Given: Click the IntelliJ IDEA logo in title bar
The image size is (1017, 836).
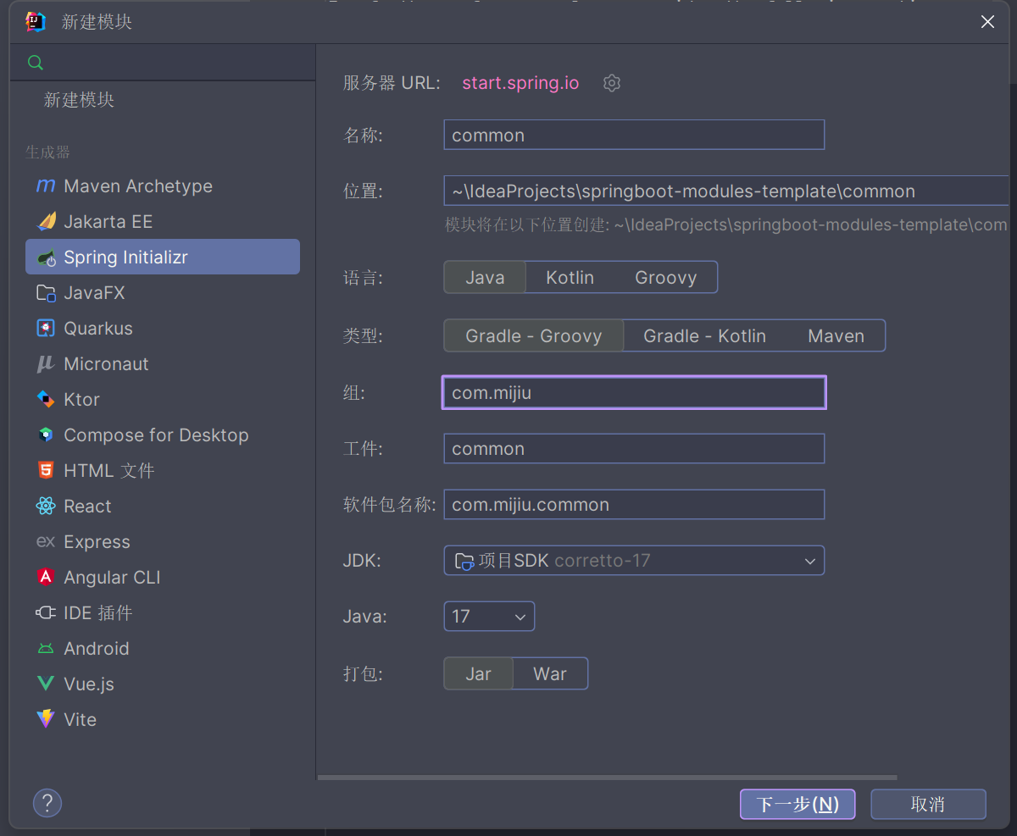Looking at the screenshot, I should point(36,22).
